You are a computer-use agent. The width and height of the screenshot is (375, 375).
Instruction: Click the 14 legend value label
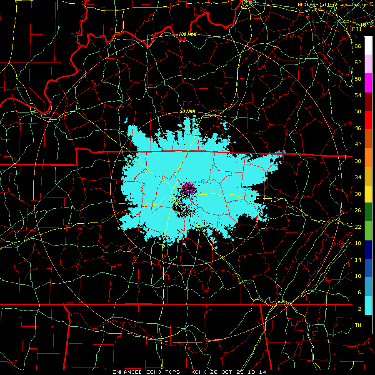[x=358, y=260]
